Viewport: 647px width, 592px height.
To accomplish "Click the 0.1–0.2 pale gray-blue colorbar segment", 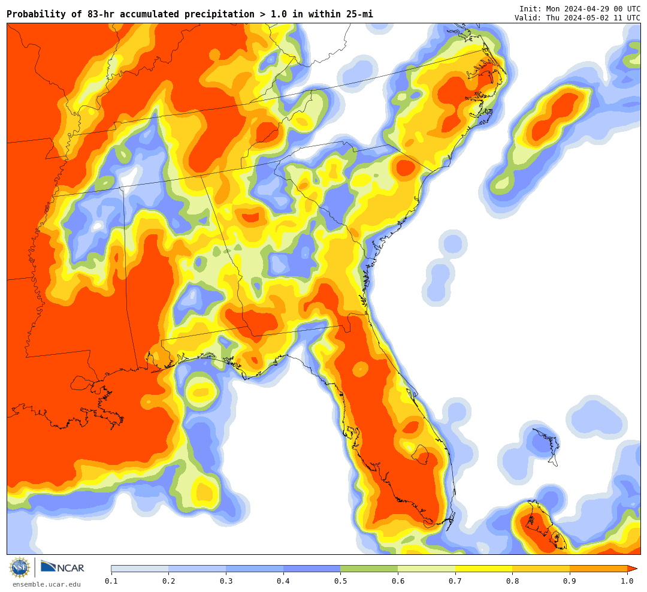I will coord(140,569).
